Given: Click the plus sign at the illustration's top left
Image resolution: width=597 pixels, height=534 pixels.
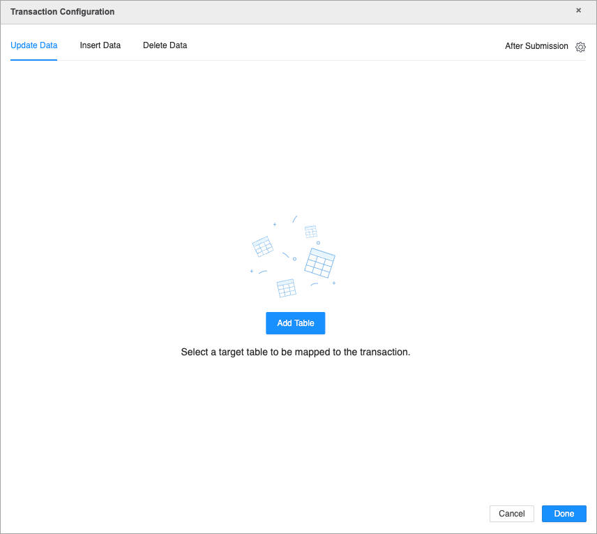Looking at the screenshot, I should pyautogui.click(x=274, y=225).
